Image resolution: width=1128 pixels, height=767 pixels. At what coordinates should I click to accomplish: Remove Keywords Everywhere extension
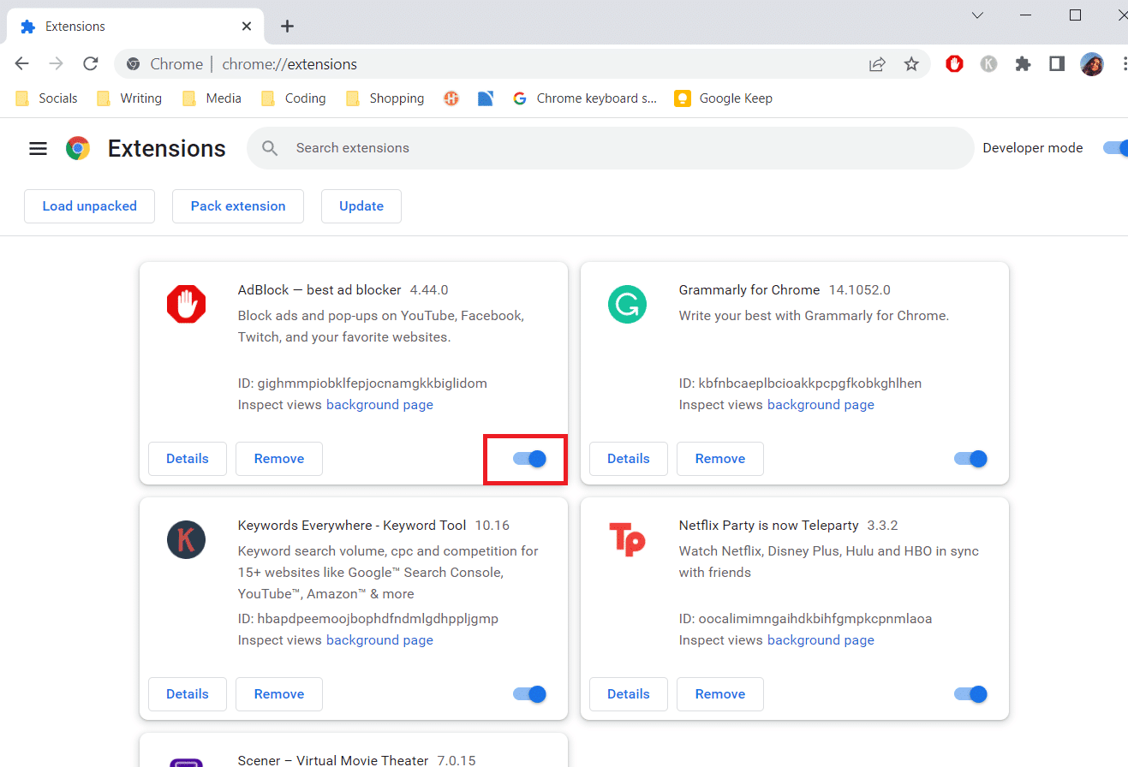(x=279, y=694)
